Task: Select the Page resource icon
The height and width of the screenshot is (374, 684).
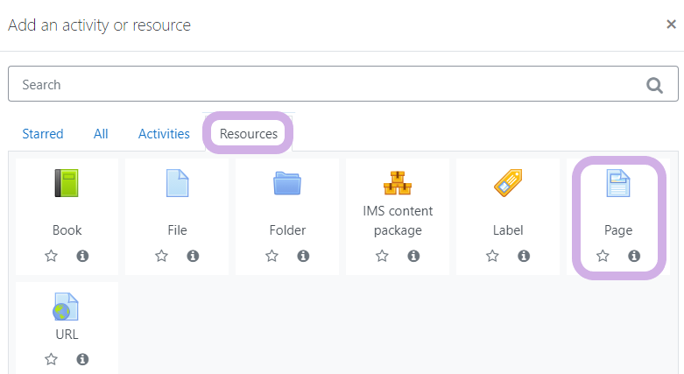Action: click(618, 183)
